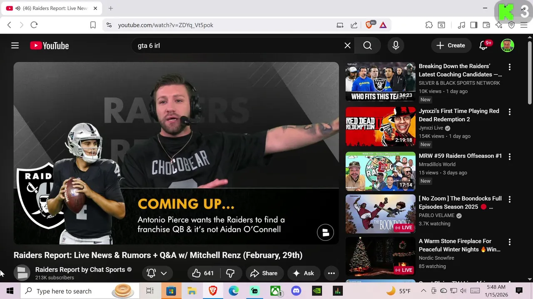Open Warm Stone Fireplace live thumbnail

click(x=381, y=257)
